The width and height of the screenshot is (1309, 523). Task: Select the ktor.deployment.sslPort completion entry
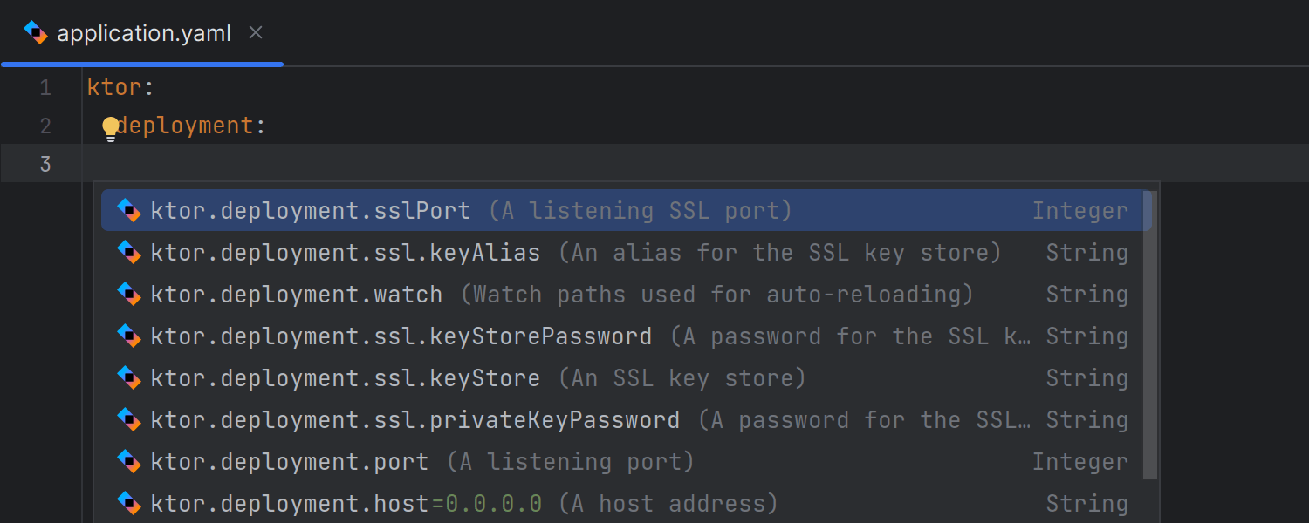[310, 210]
